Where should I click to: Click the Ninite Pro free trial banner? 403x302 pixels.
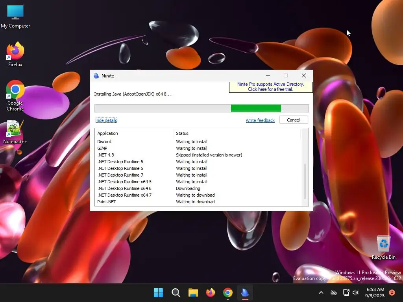click(x=271, y=87)
